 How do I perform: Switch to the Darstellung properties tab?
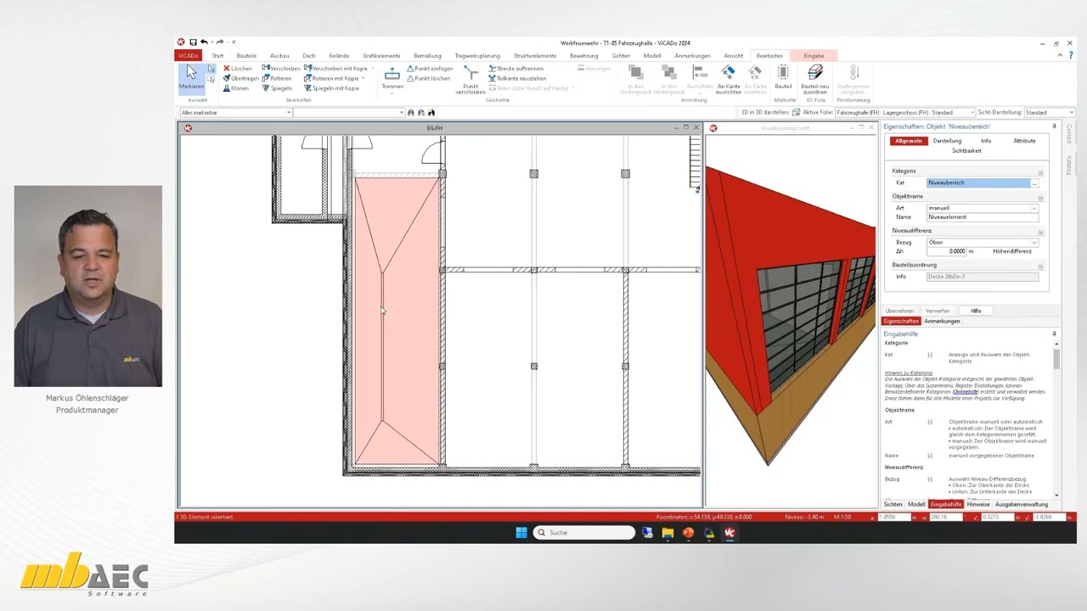(x=947, y=141)
